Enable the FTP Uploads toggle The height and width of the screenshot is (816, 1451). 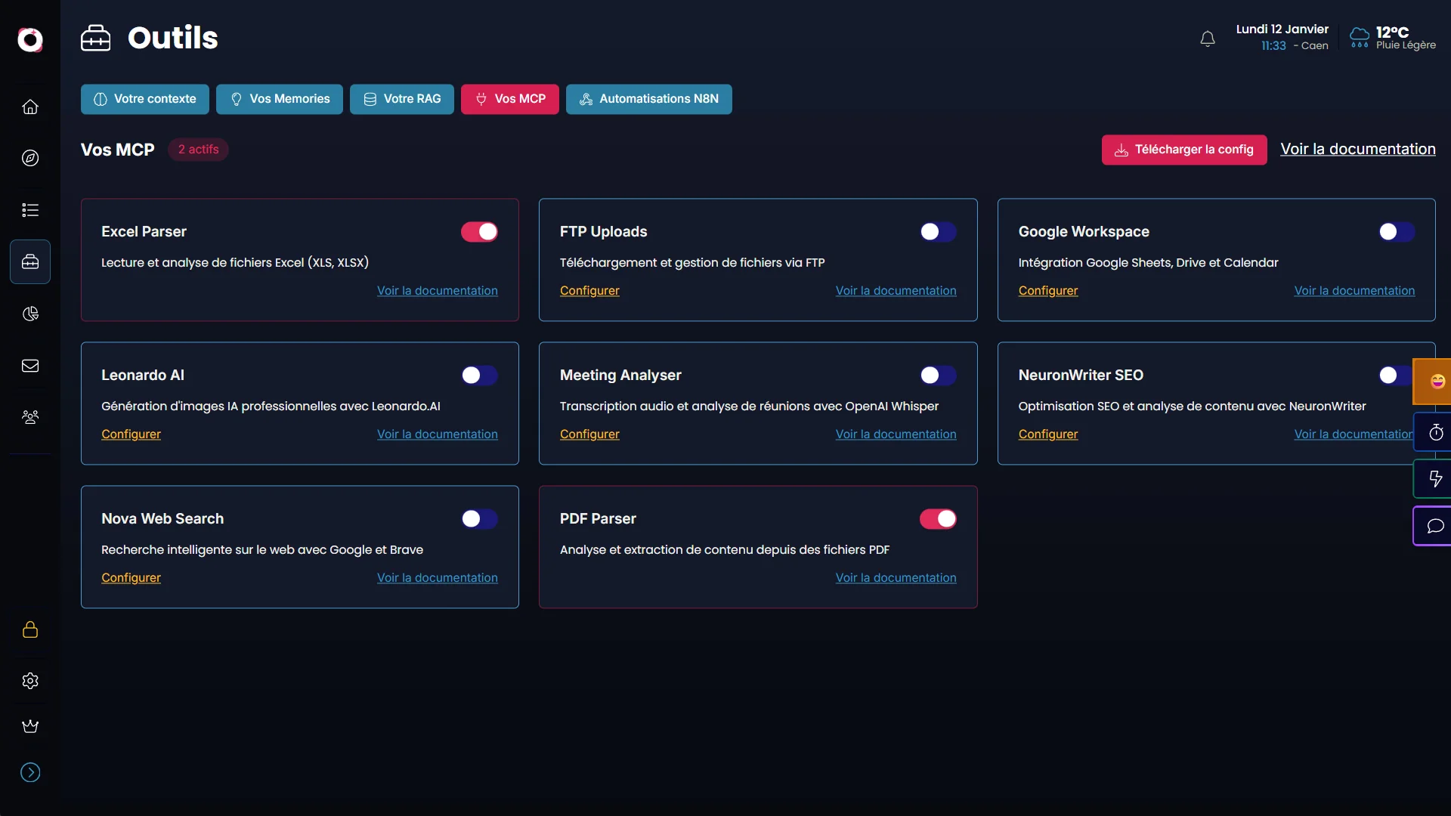click(x=938, y=232)
